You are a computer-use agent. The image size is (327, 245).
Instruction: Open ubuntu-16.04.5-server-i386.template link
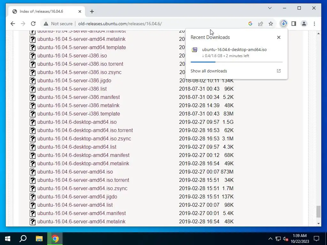(79, 114)
